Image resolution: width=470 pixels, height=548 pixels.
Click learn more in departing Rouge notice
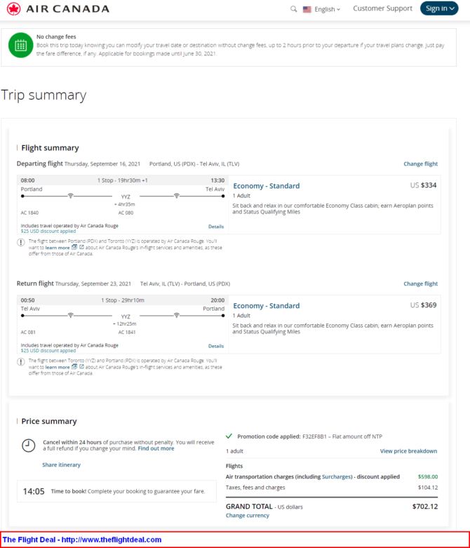pyautogui.click(x=58, y=248)
